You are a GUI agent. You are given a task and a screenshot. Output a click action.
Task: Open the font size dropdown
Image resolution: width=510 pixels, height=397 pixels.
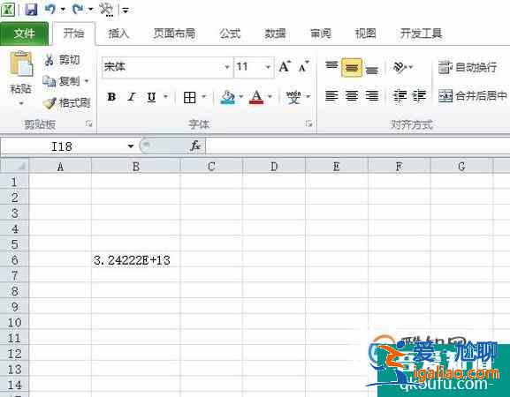click(268, 67)
